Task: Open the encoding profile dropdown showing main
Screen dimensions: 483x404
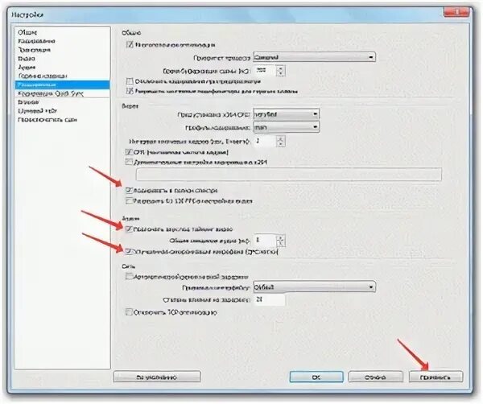Action: [286, 127]
